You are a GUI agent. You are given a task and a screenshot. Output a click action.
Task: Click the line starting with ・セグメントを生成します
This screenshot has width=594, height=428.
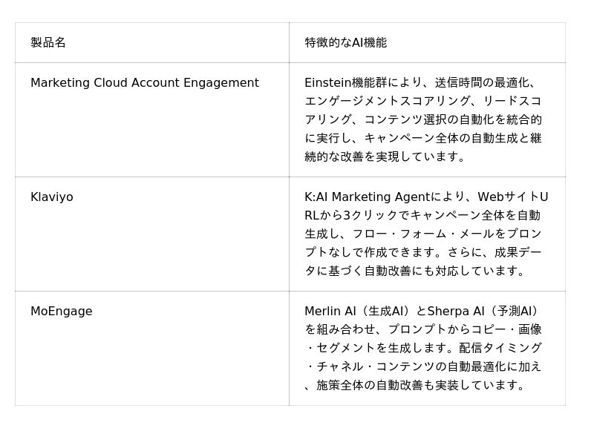coord(422,348)
